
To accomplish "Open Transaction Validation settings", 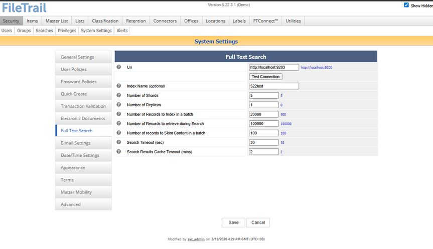I will click(83, 106).
